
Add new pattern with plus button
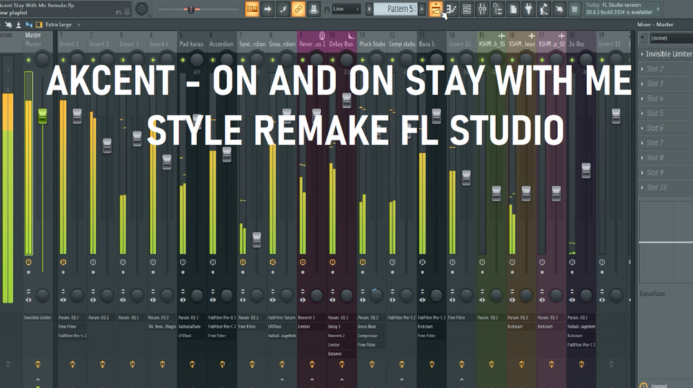(x=421, y=9)
